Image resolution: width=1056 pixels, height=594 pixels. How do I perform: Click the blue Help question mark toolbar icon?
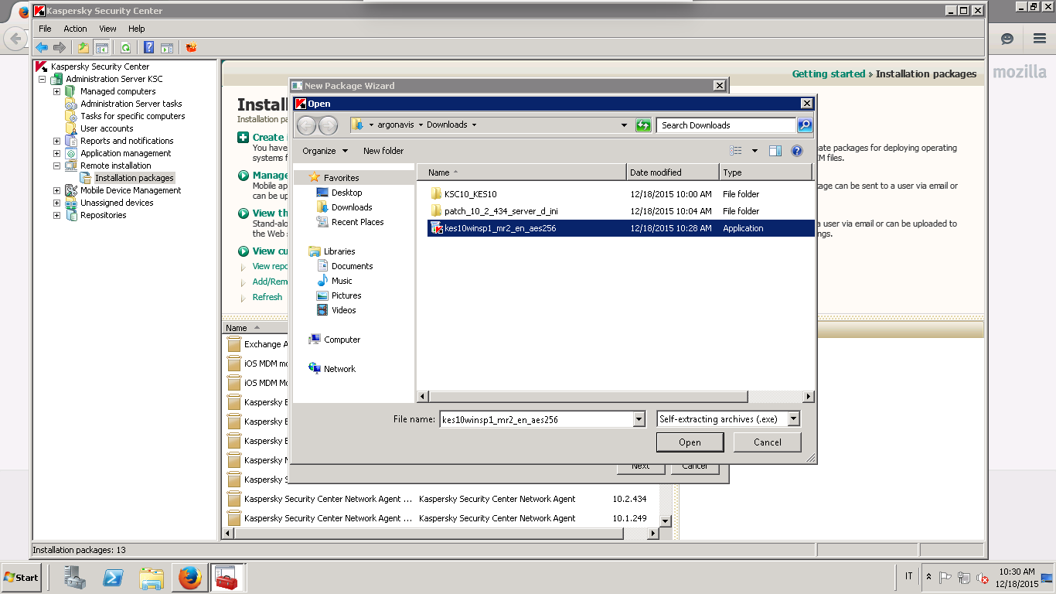[x=149, y=47]
